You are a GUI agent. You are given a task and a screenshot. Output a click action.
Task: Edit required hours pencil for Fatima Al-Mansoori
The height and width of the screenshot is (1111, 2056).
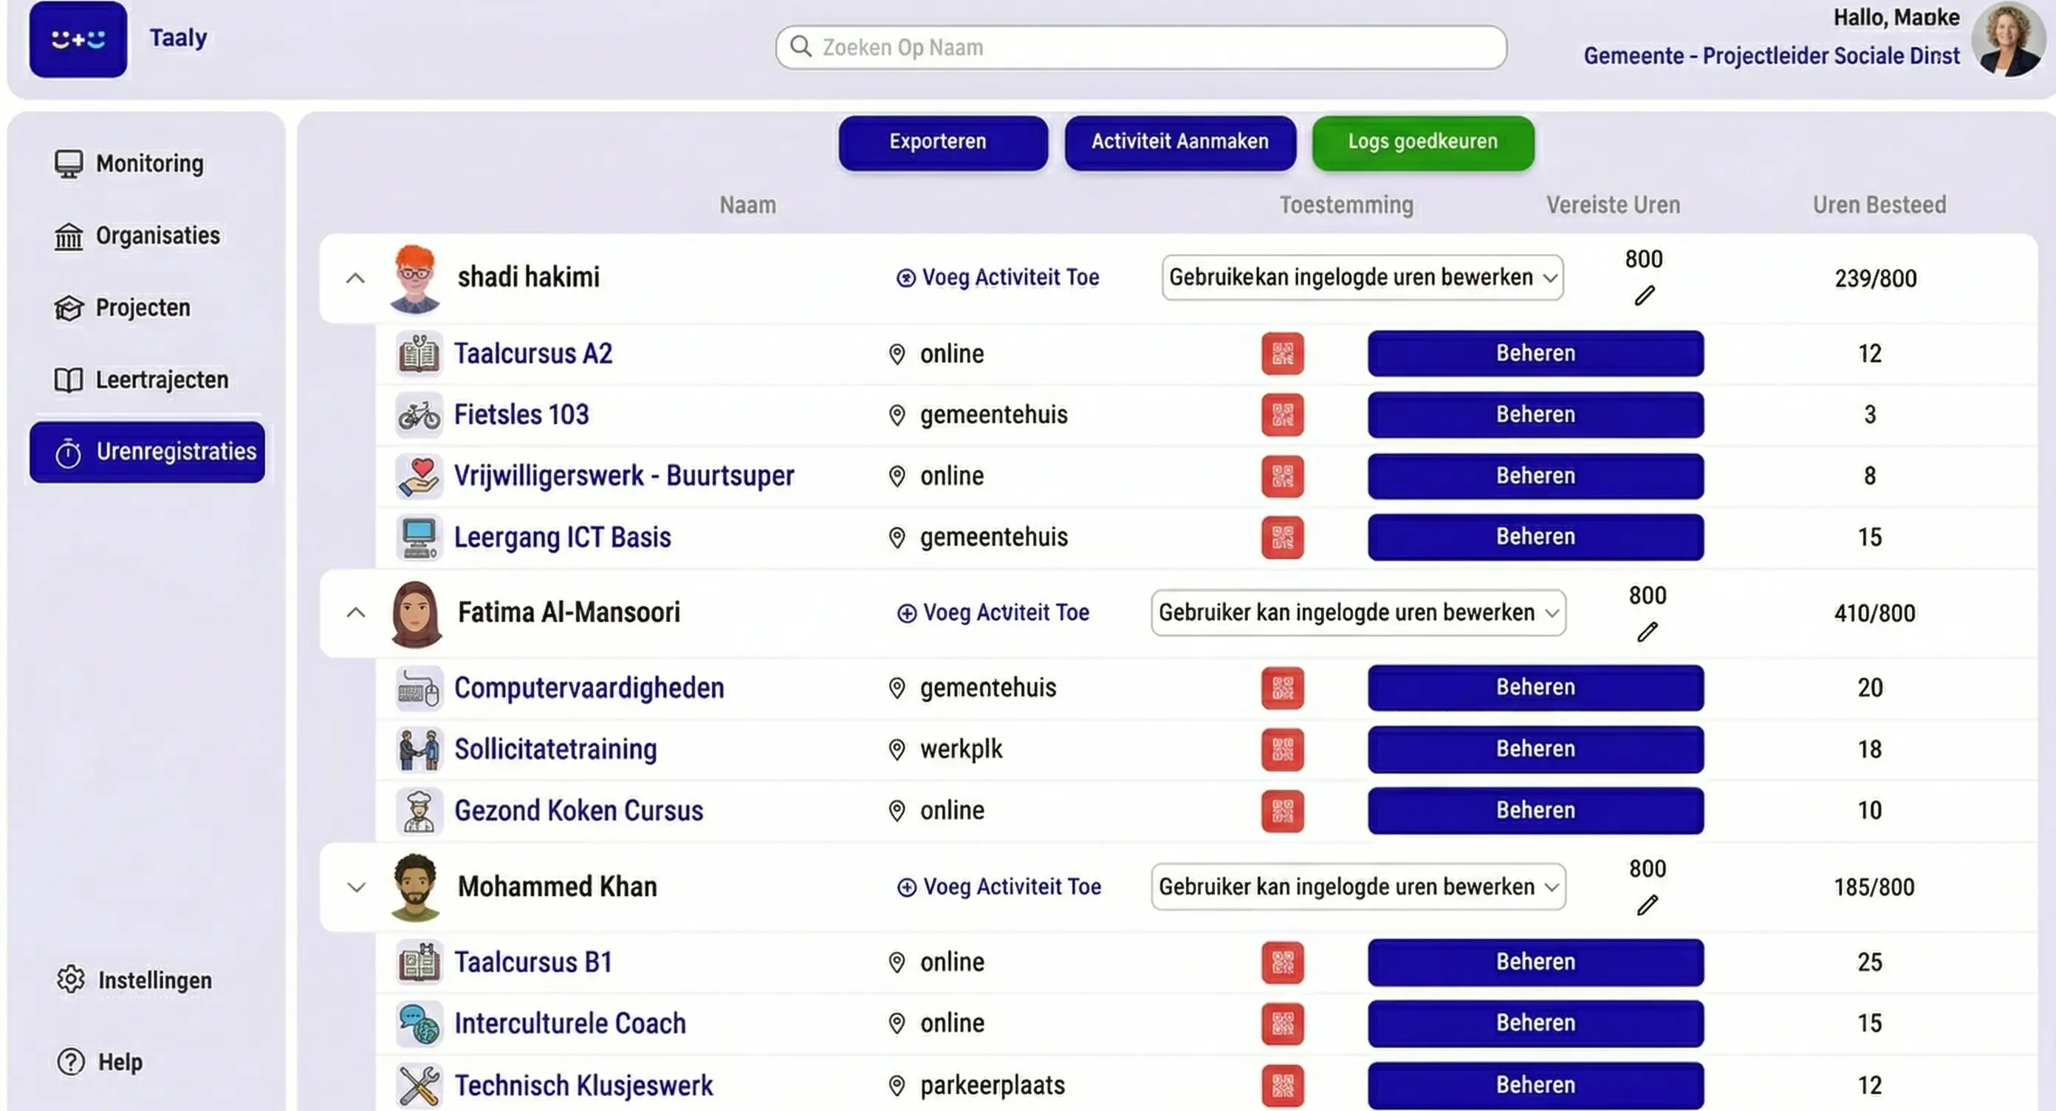pos(1647,632)
